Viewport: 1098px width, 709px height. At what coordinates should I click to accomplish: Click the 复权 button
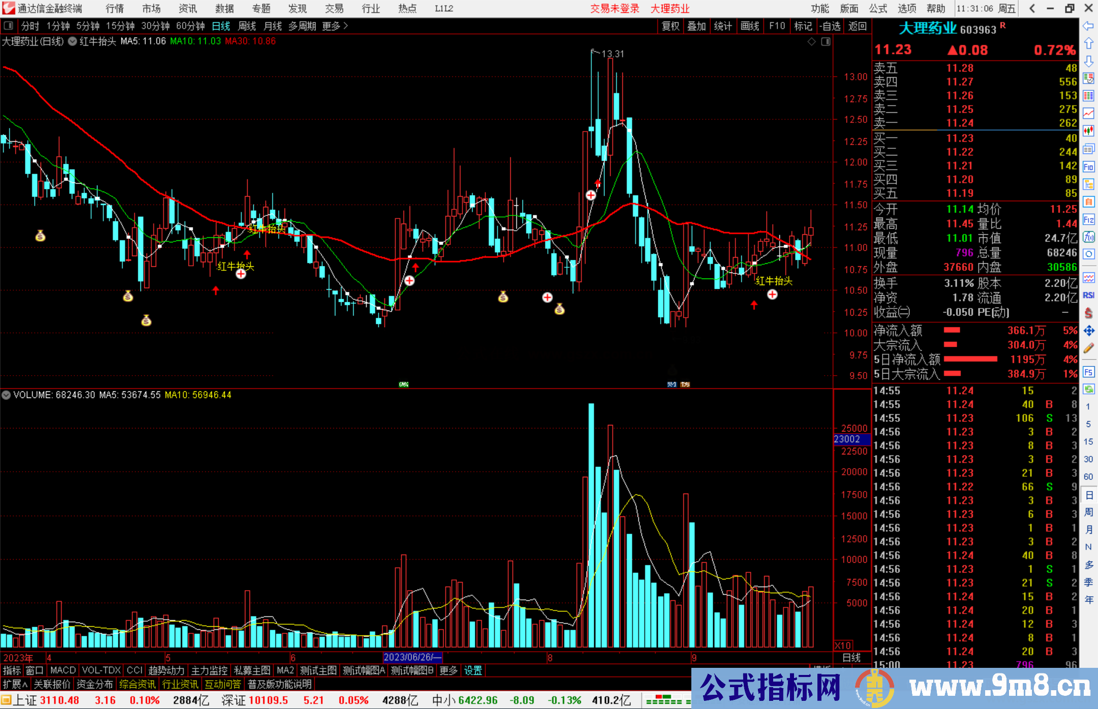[670, 26]
